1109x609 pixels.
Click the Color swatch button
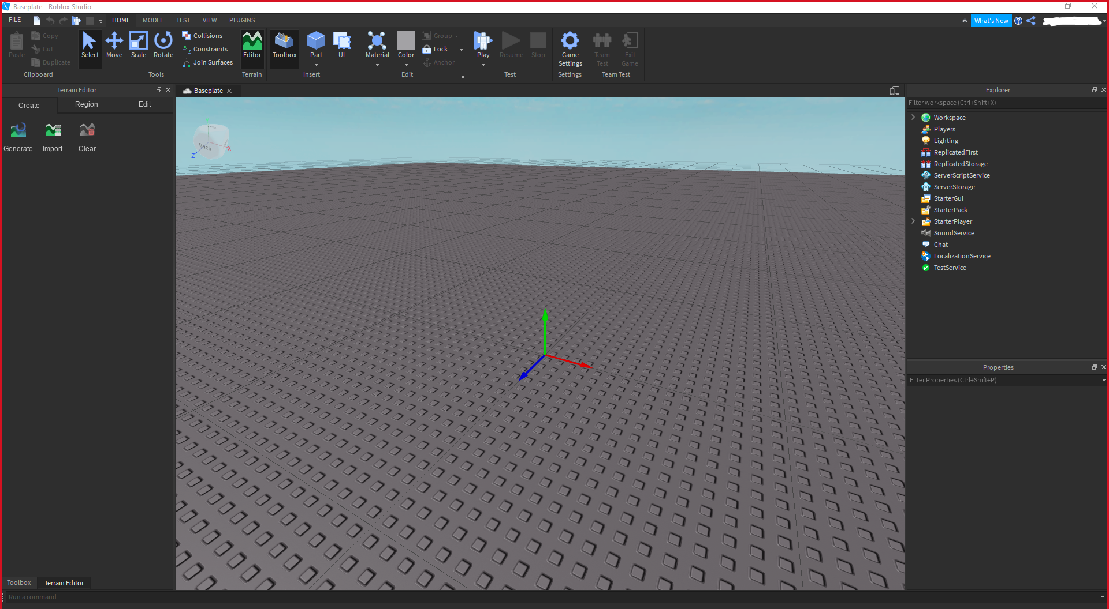406,42
